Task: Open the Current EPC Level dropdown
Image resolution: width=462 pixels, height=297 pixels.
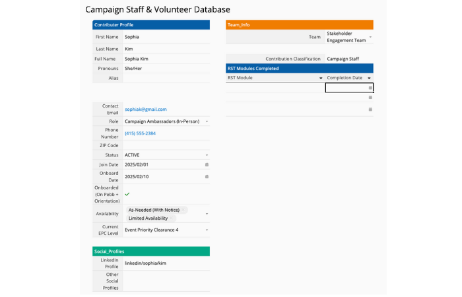Action: [207, 230]
